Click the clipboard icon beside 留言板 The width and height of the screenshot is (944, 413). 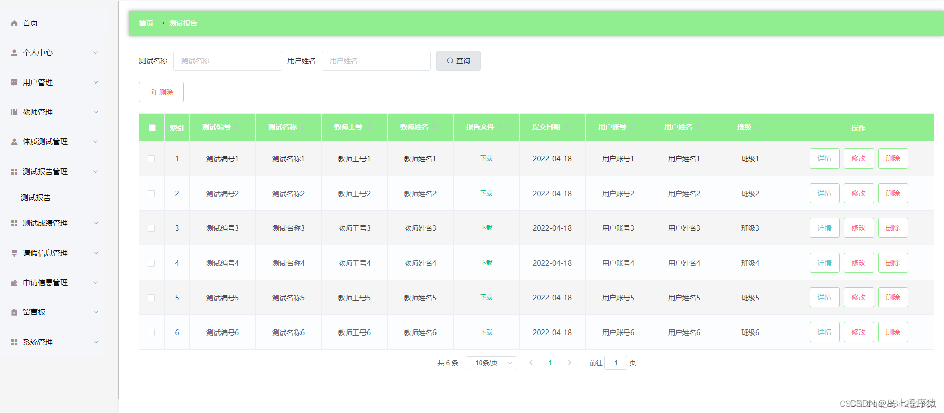14,312
